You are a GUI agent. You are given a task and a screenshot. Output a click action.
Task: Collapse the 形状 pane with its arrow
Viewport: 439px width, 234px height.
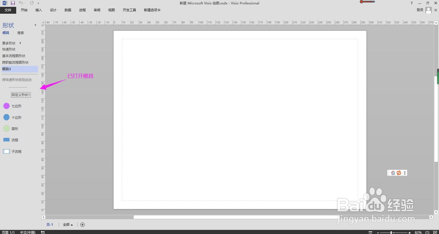point(35,25)
